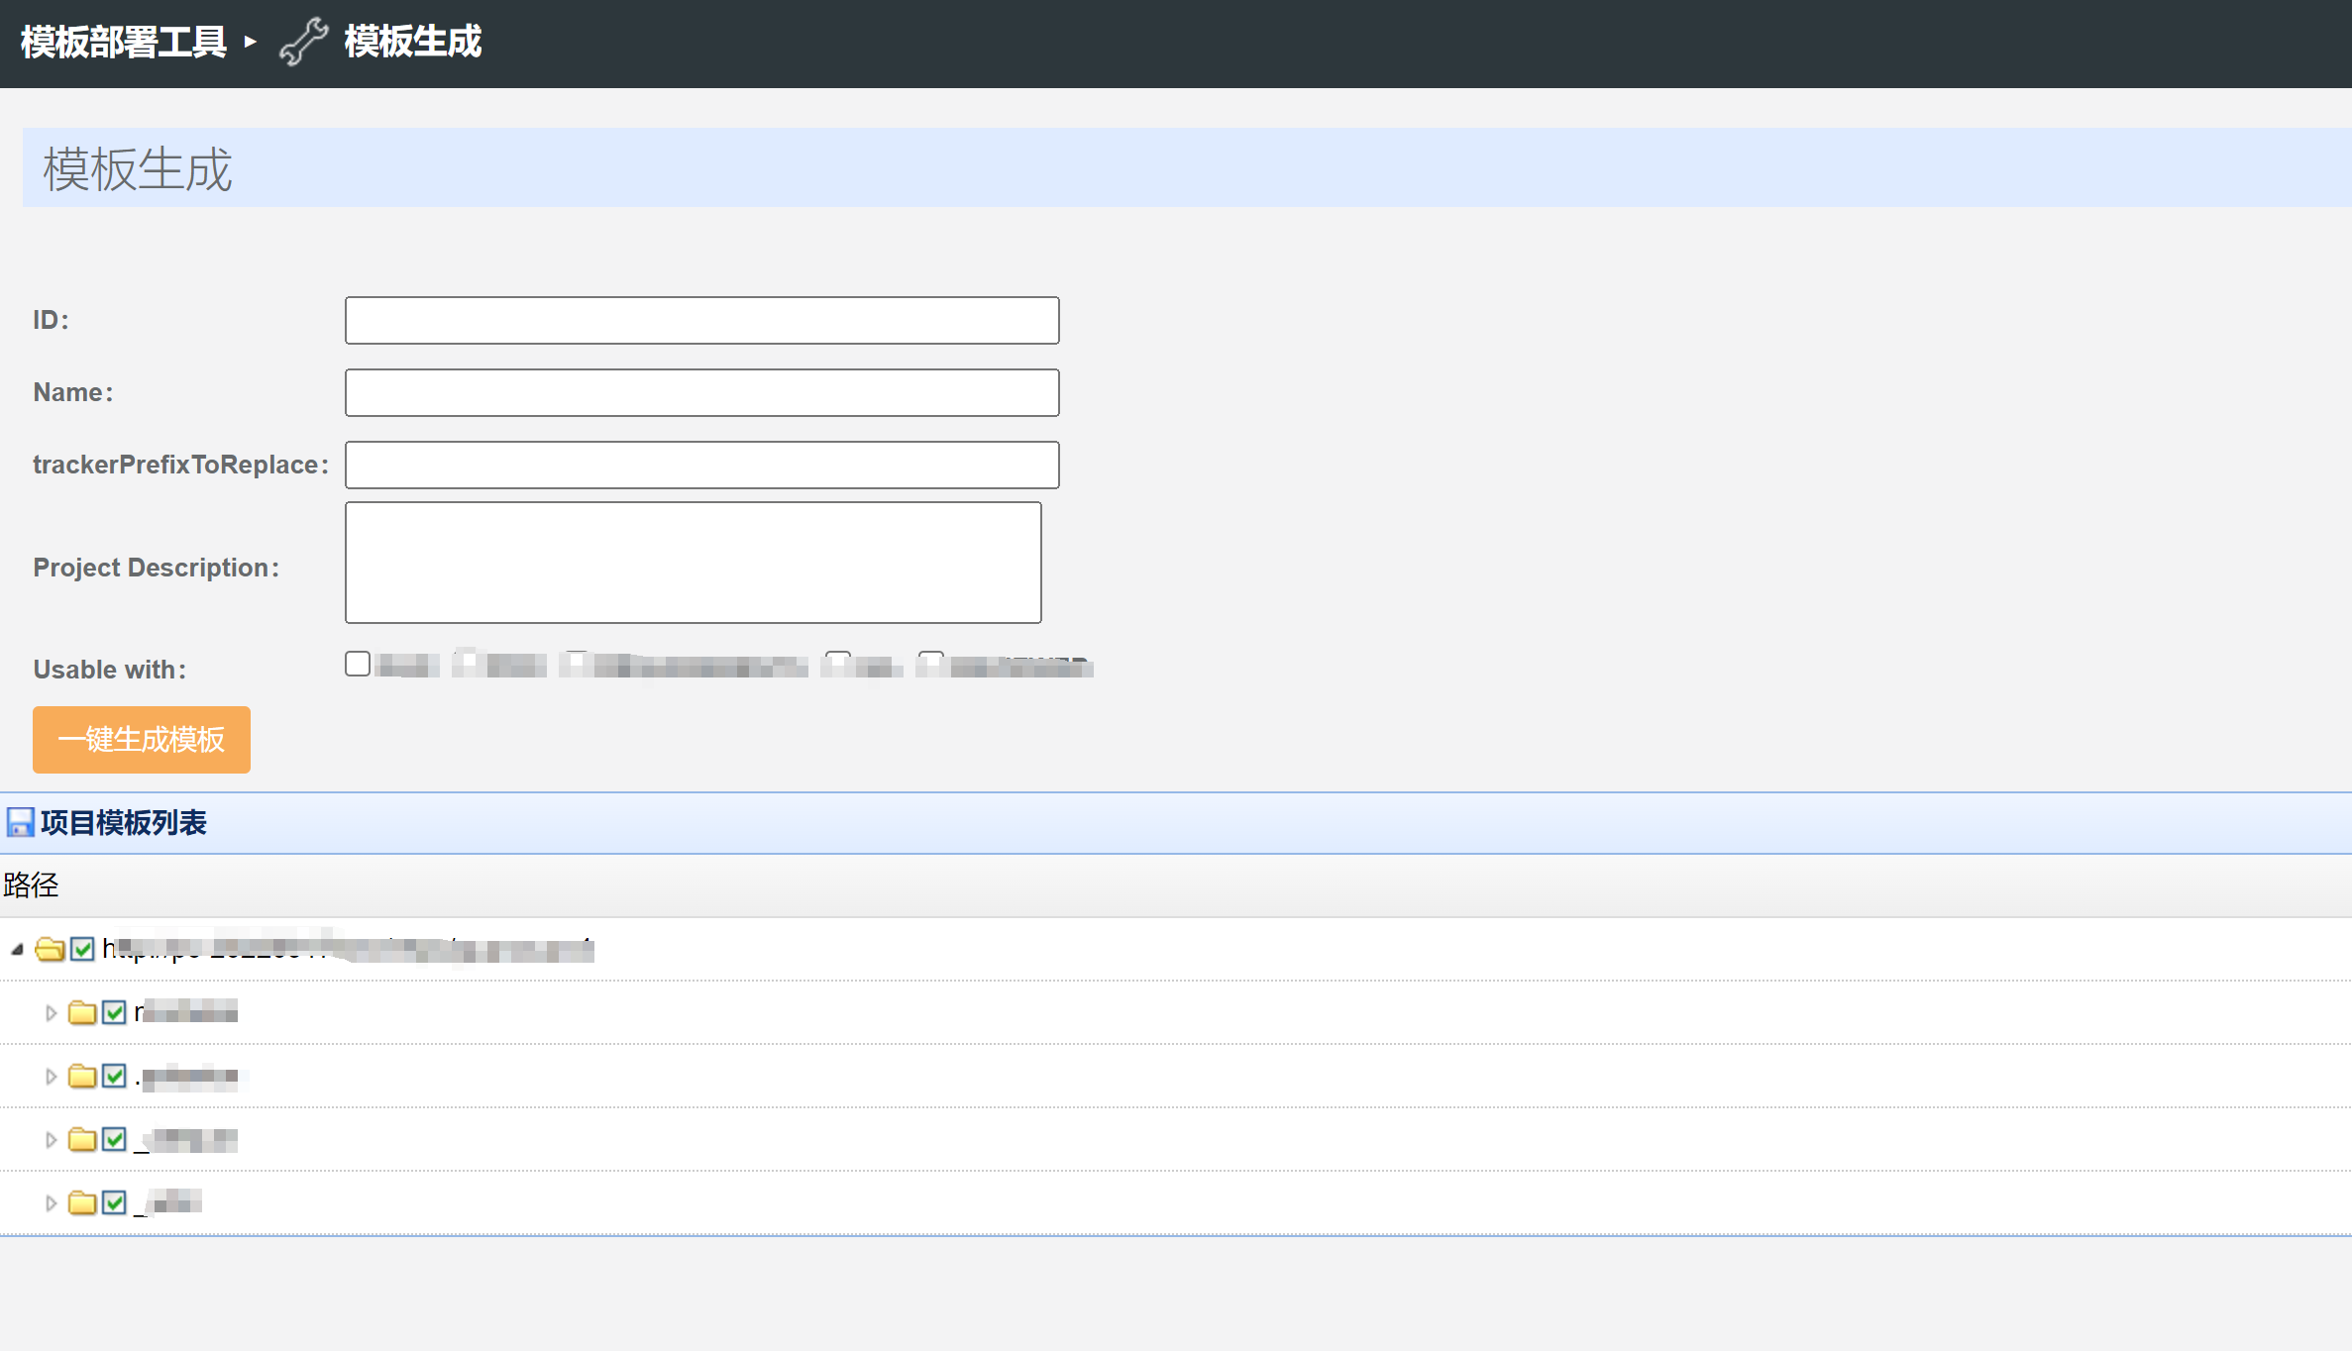This screenshot has height=1351, width=2352.
Task: Click into the trackerPrefixToReplace field
Action: click(x=702, y=465)
